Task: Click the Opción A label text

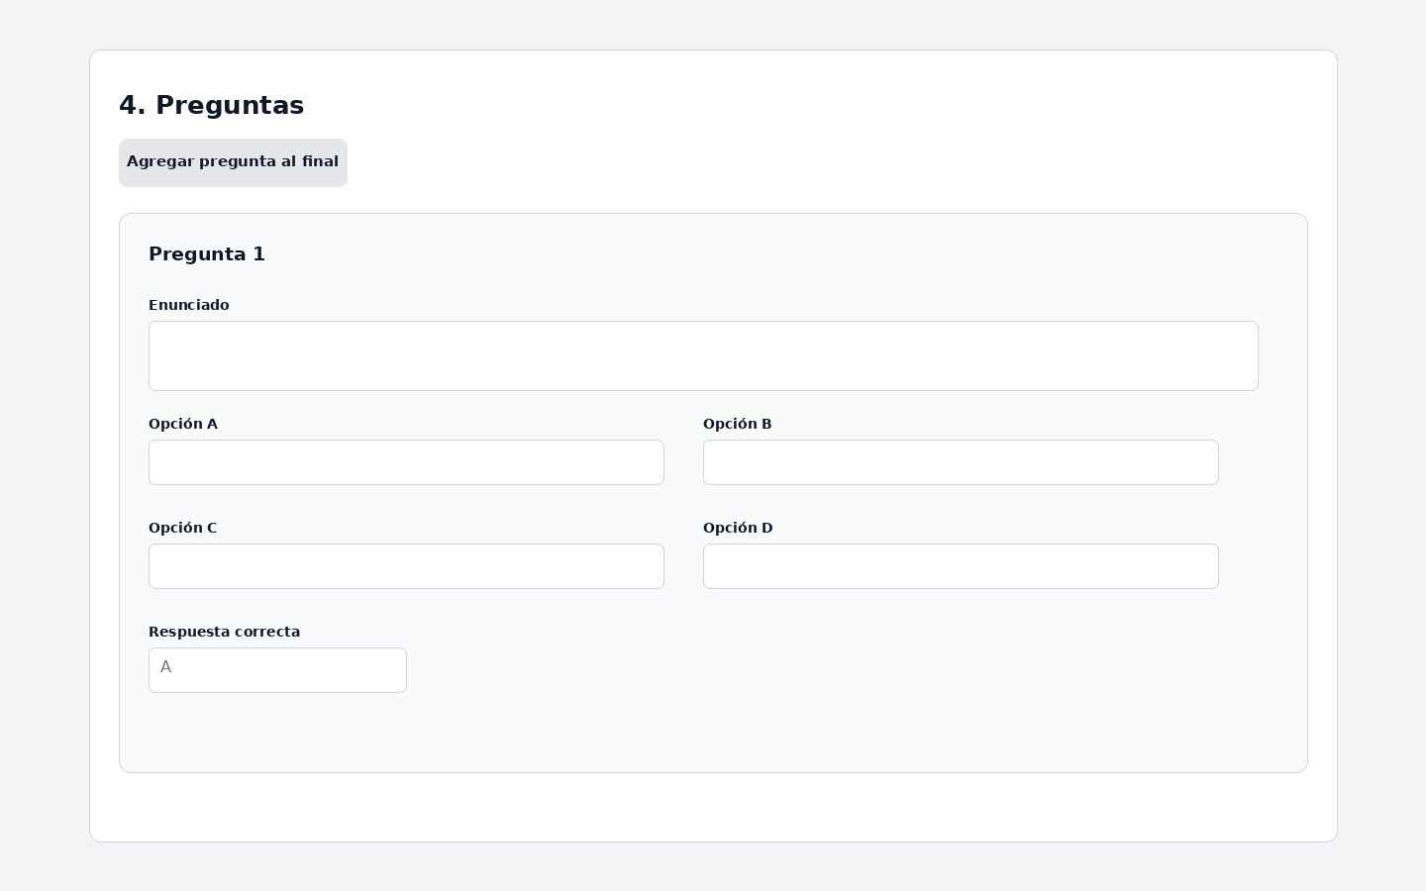Action: tap(183, 424)
